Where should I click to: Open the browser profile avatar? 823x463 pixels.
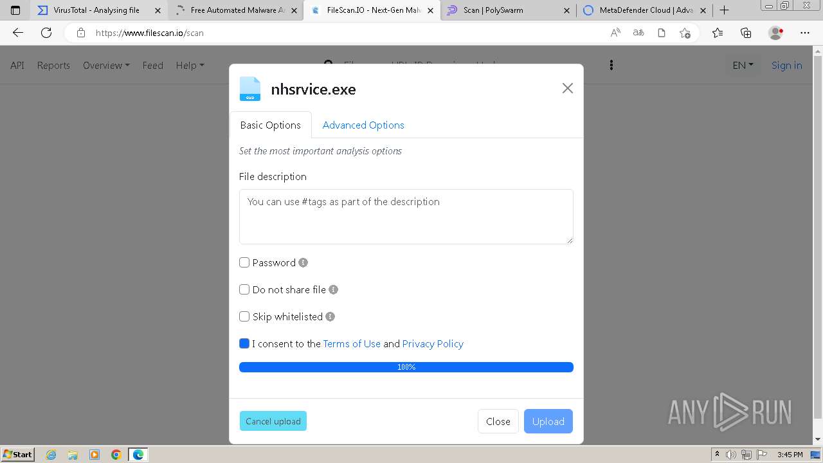pyautogui.click(x=775, y=33)
